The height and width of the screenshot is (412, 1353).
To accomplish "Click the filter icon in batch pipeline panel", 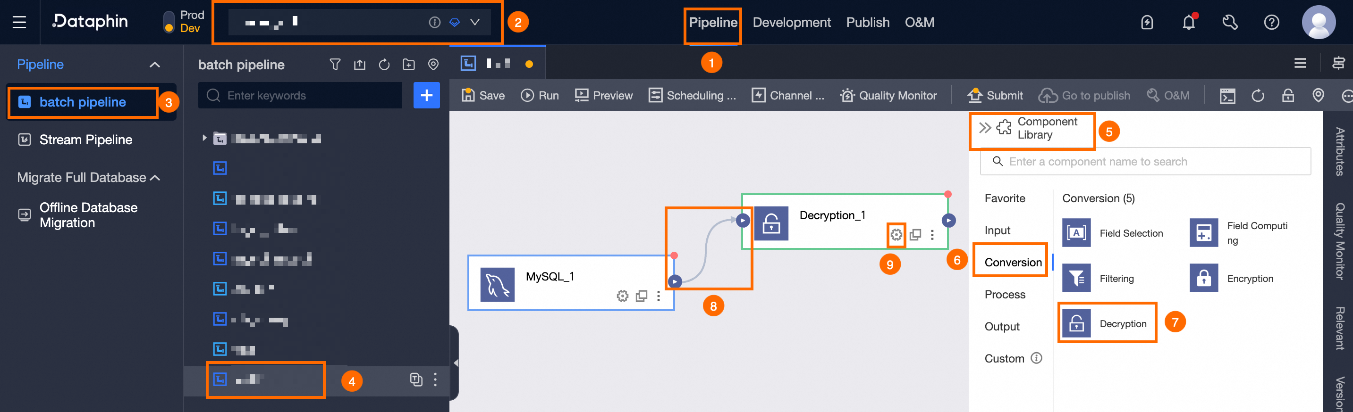I will (x=335, y=65).
